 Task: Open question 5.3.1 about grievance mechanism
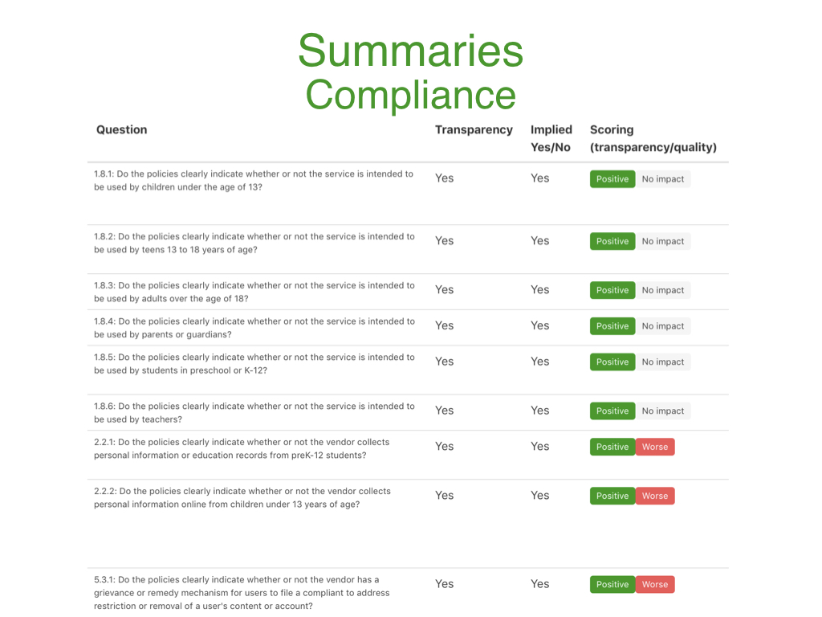coord(242,593)
